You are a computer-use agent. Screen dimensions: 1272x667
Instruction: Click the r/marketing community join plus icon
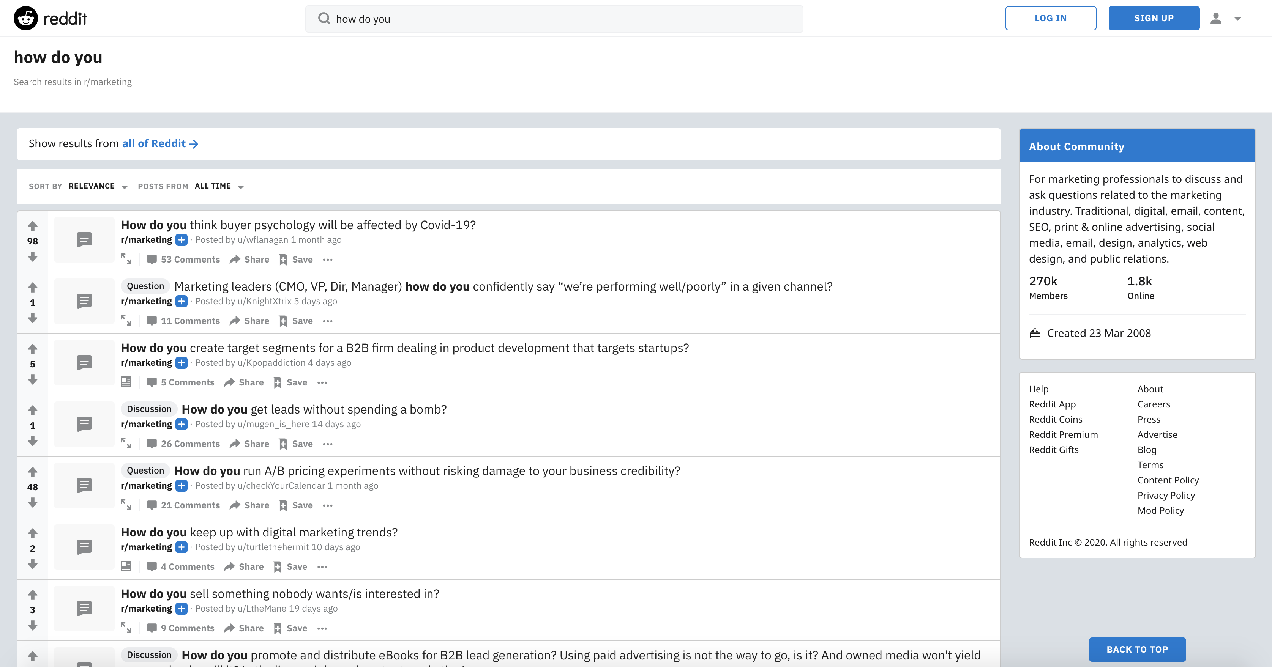pyautogui.click(x=183, y=241)
